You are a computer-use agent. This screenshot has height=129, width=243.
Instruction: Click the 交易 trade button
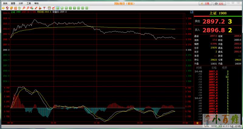click(205, 4)
